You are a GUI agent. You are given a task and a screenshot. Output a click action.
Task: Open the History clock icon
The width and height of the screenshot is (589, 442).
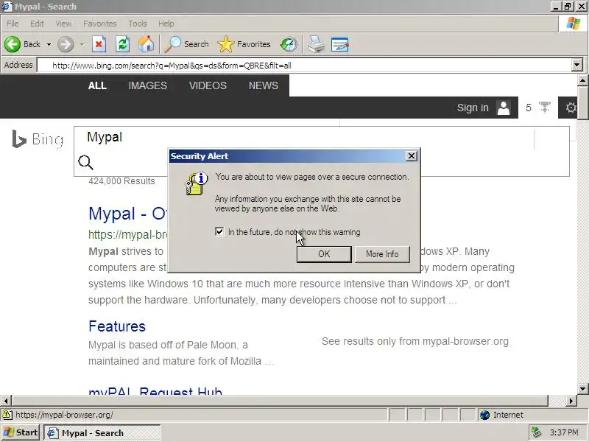(289, 44)
